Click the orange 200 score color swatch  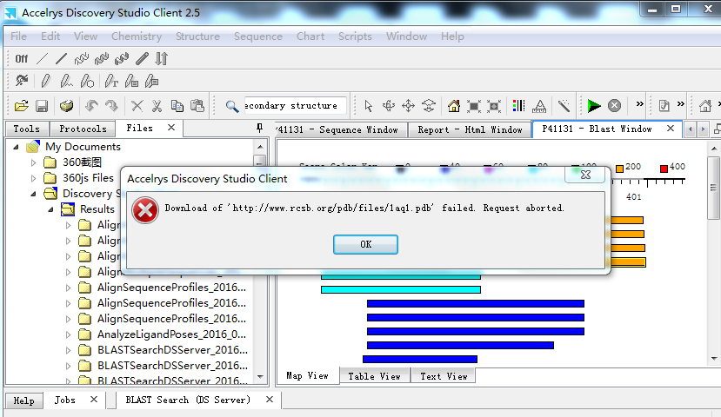[x=619, y=169]
